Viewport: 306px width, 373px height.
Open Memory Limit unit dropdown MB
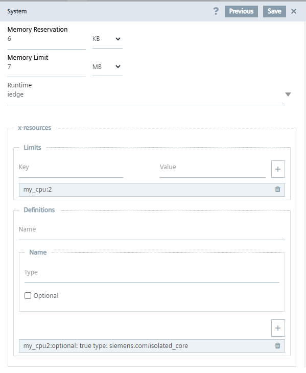tap(107, 67)
